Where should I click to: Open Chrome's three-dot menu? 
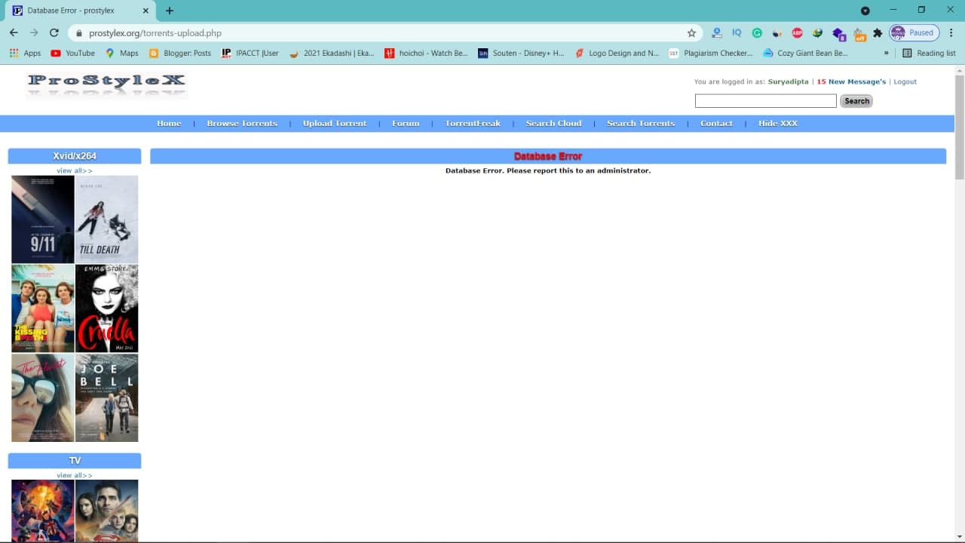[x=951, y=33]
